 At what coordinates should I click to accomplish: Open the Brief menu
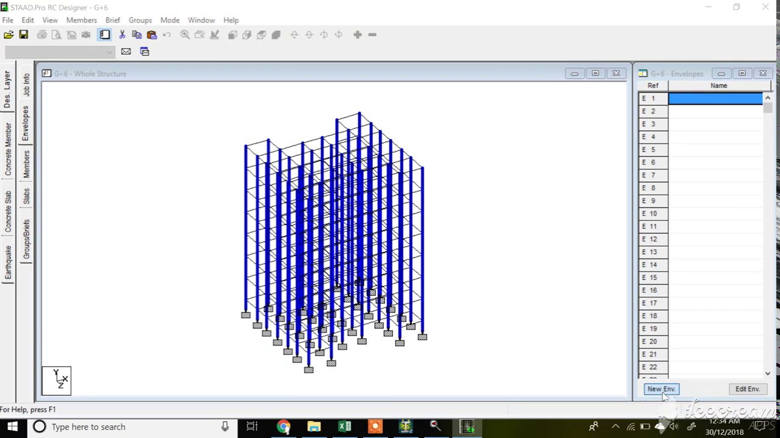click(113, 20)
